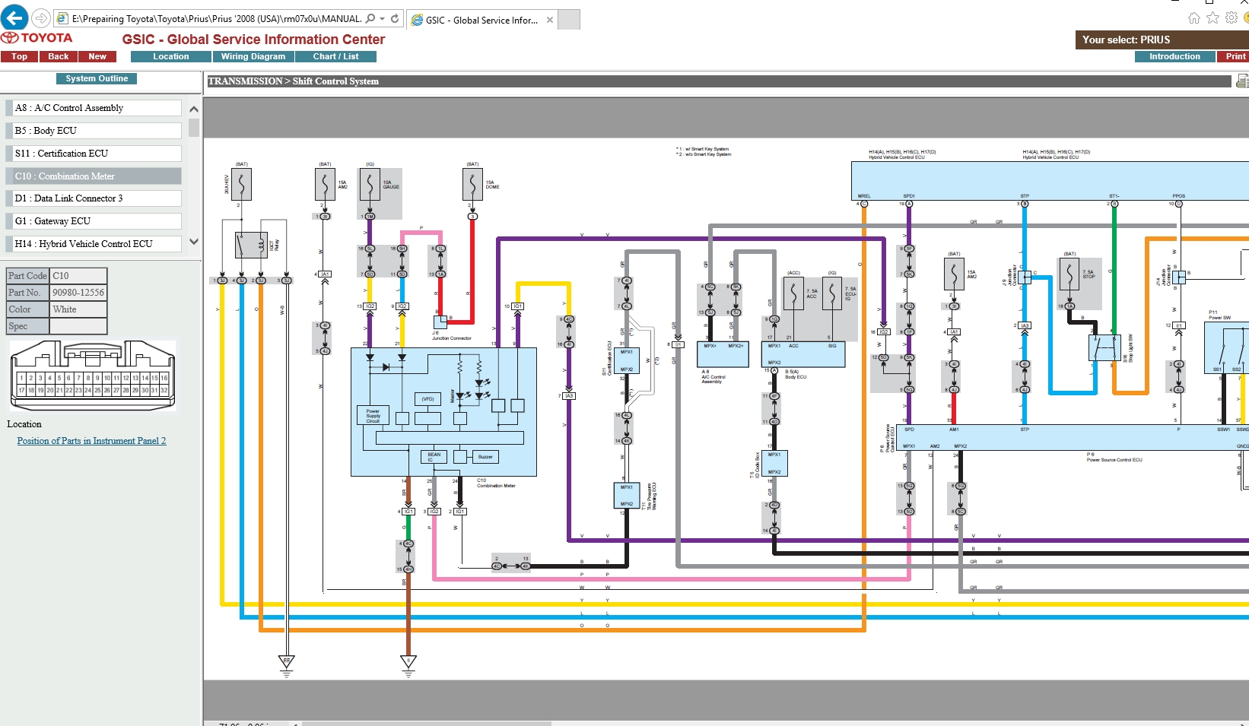The height and width of the screenshot is (726, 1249).
Task: Select S11 : Certification ECU
Action: (x=94, y=154)
